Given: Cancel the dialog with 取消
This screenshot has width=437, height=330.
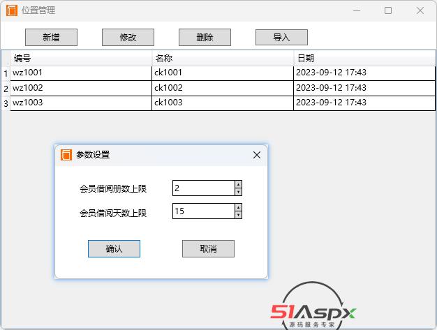Looking at the screenshot, I should coord(208,248).
